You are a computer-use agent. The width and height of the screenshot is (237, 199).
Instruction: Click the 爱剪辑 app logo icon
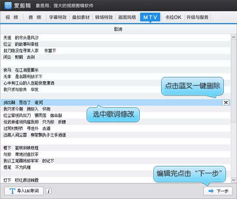8,6
